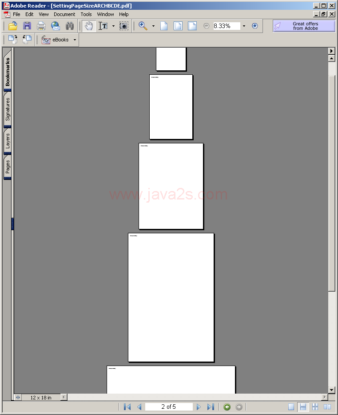Switch to Continuous Facing layout
Screen dimensions: 338x415
coord(315,407)
